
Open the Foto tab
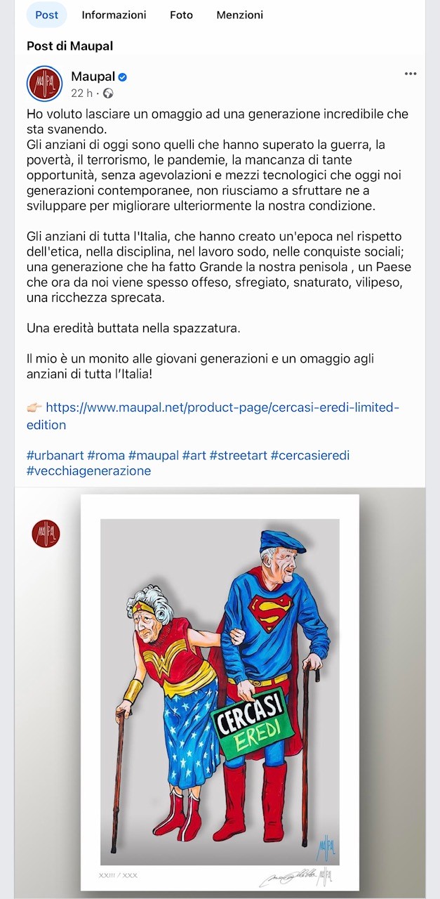tap(181, 15)
